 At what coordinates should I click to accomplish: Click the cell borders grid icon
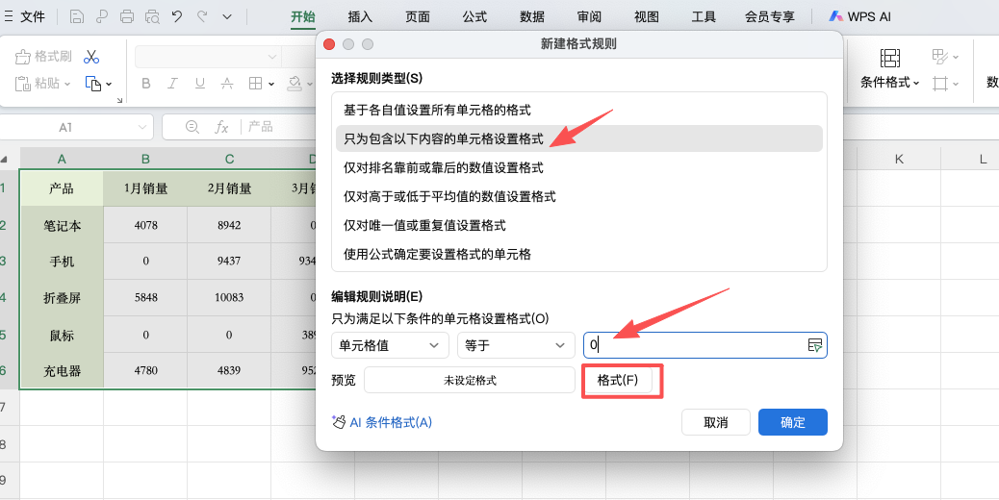[x=255, y=84]
